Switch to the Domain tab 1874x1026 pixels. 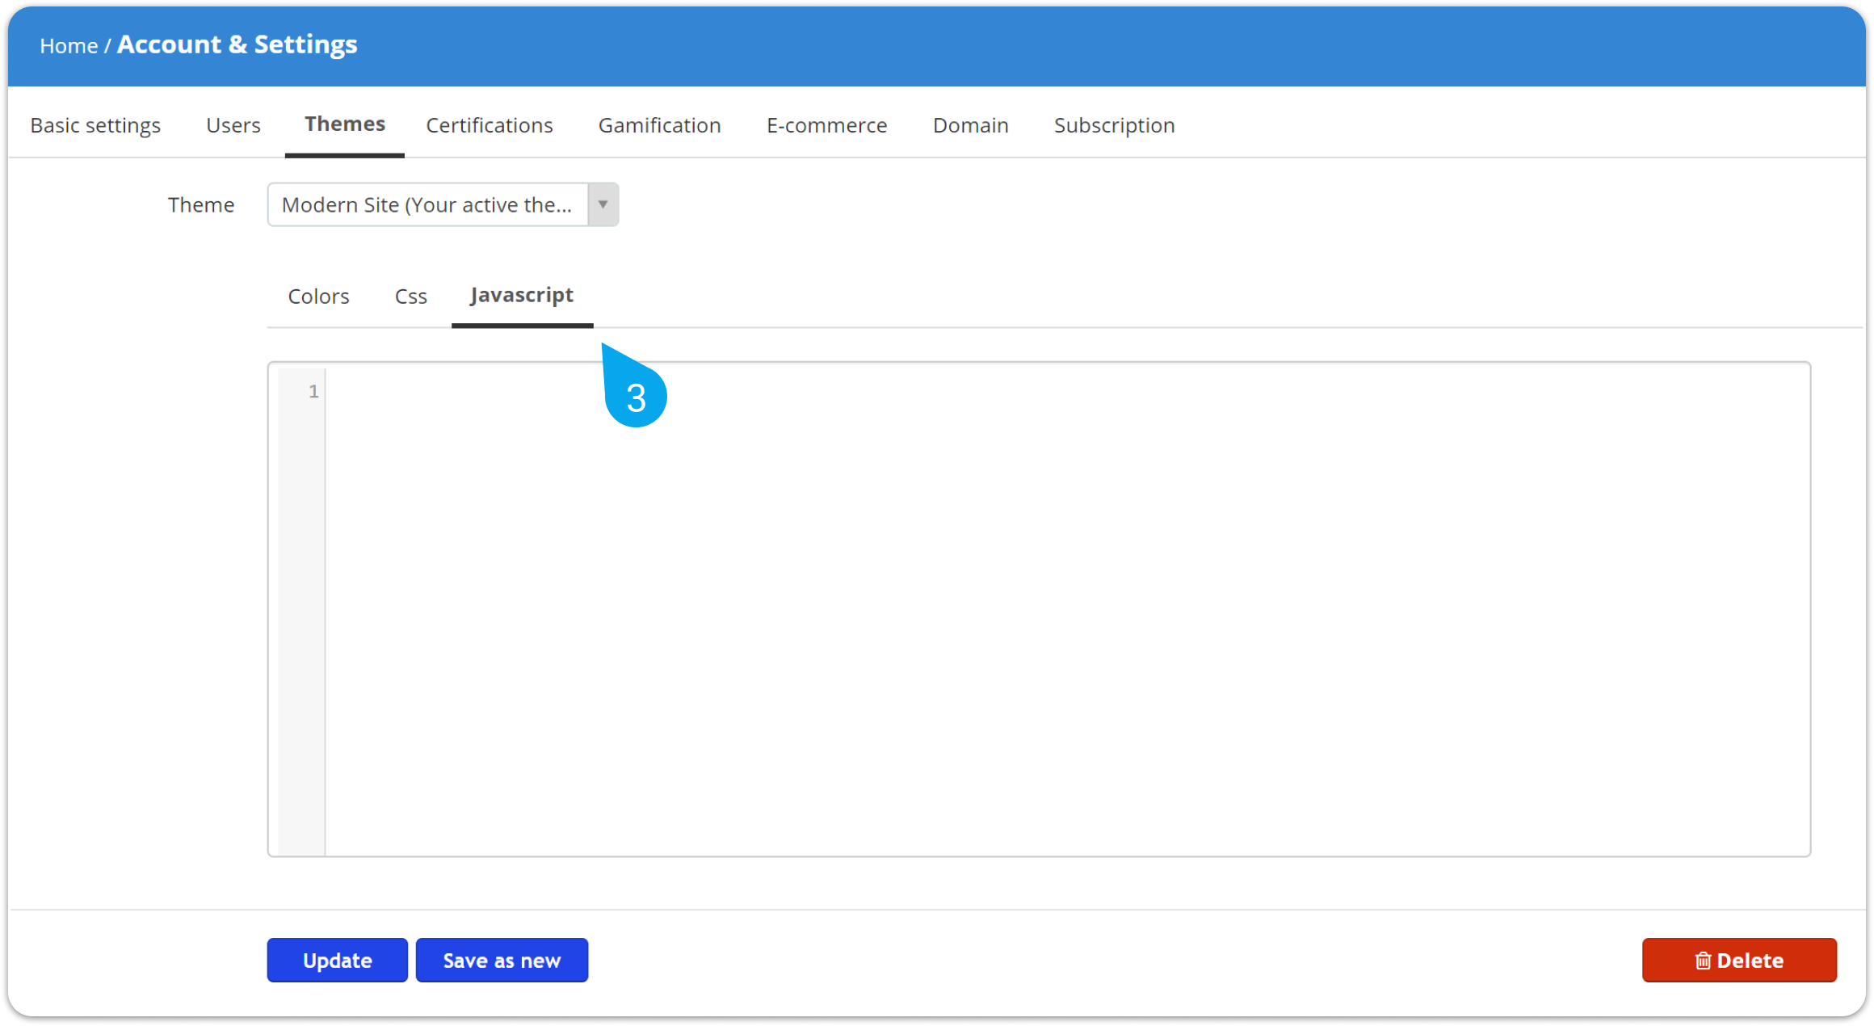tap(970, 125)
